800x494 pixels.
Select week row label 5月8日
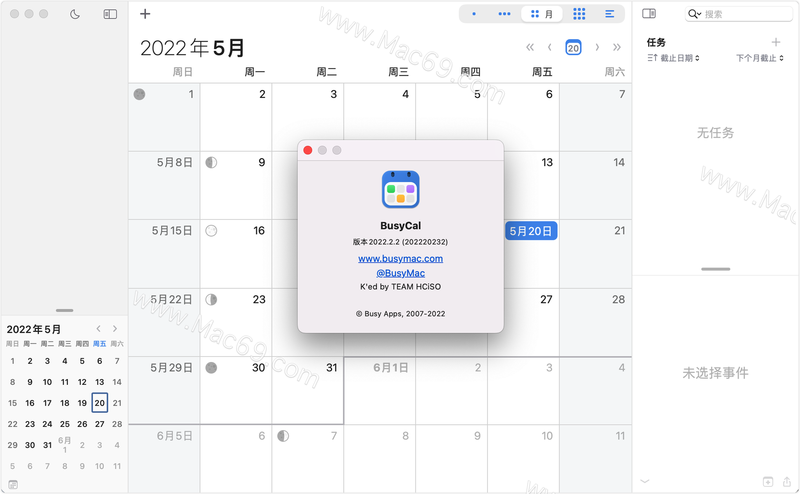tap(175, 162)
